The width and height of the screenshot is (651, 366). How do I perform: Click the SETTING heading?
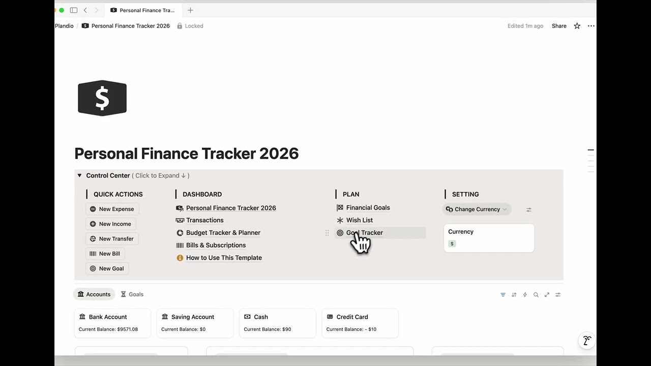465,194
